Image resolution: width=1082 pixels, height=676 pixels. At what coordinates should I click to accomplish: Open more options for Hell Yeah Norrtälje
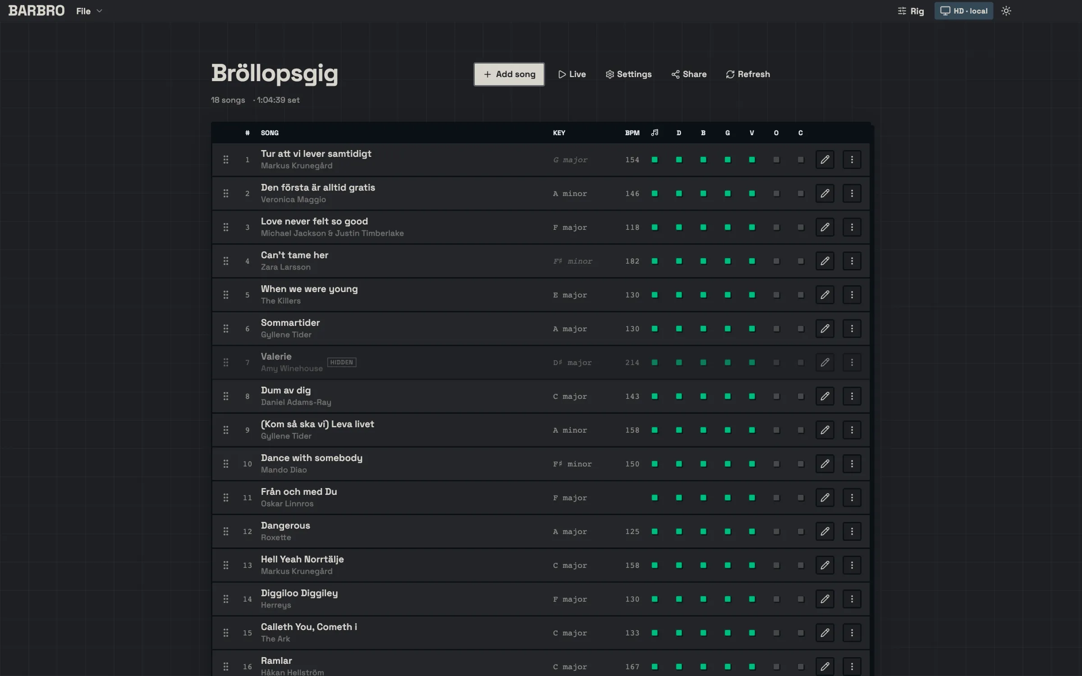[x=852, y=565]
